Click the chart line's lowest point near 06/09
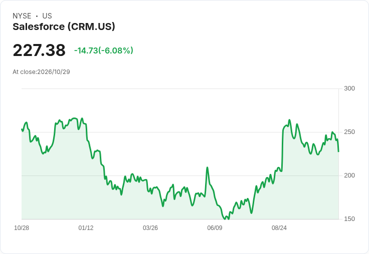Screen dimensions: 369x254 [x=225, y=219]
